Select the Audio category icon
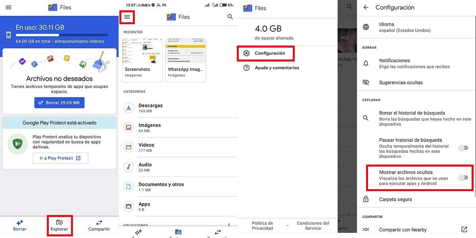Image resolution: width=476 pixels, height=238 pixels. pyautogui.click(x=128, y=167)
